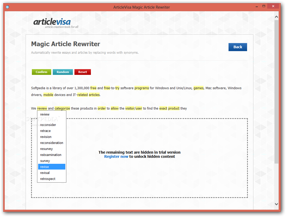
Task: Close the ArticleVisa window
Action: point(273,6)
